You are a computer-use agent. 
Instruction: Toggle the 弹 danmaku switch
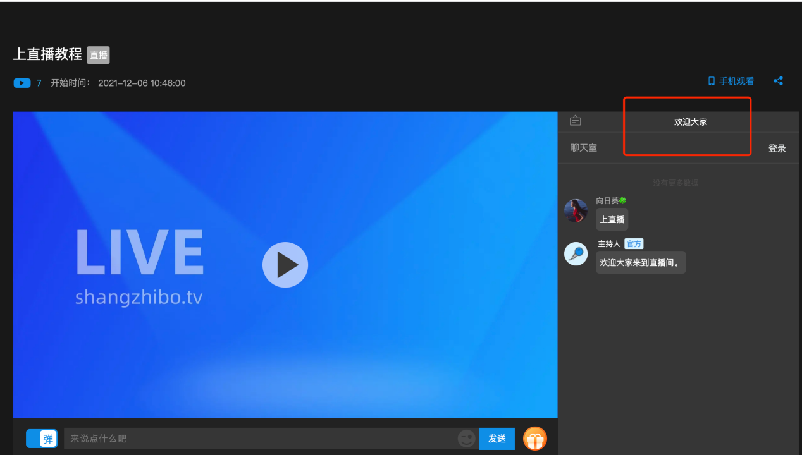pos(42,439)
